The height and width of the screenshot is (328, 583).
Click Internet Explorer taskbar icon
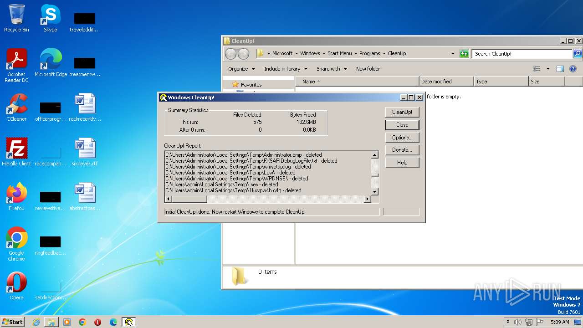[x=36, y=322]
